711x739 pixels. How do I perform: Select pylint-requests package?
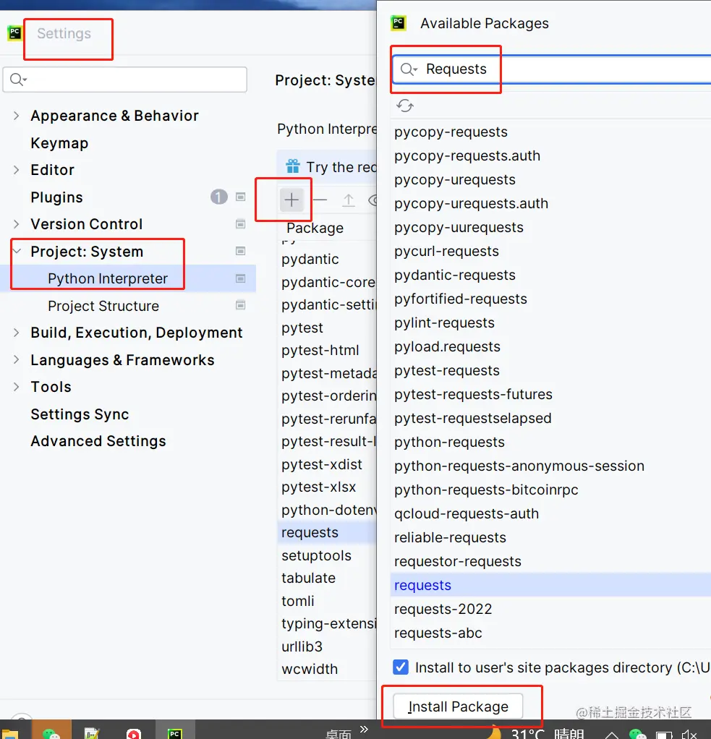click(x=444, y=322)
